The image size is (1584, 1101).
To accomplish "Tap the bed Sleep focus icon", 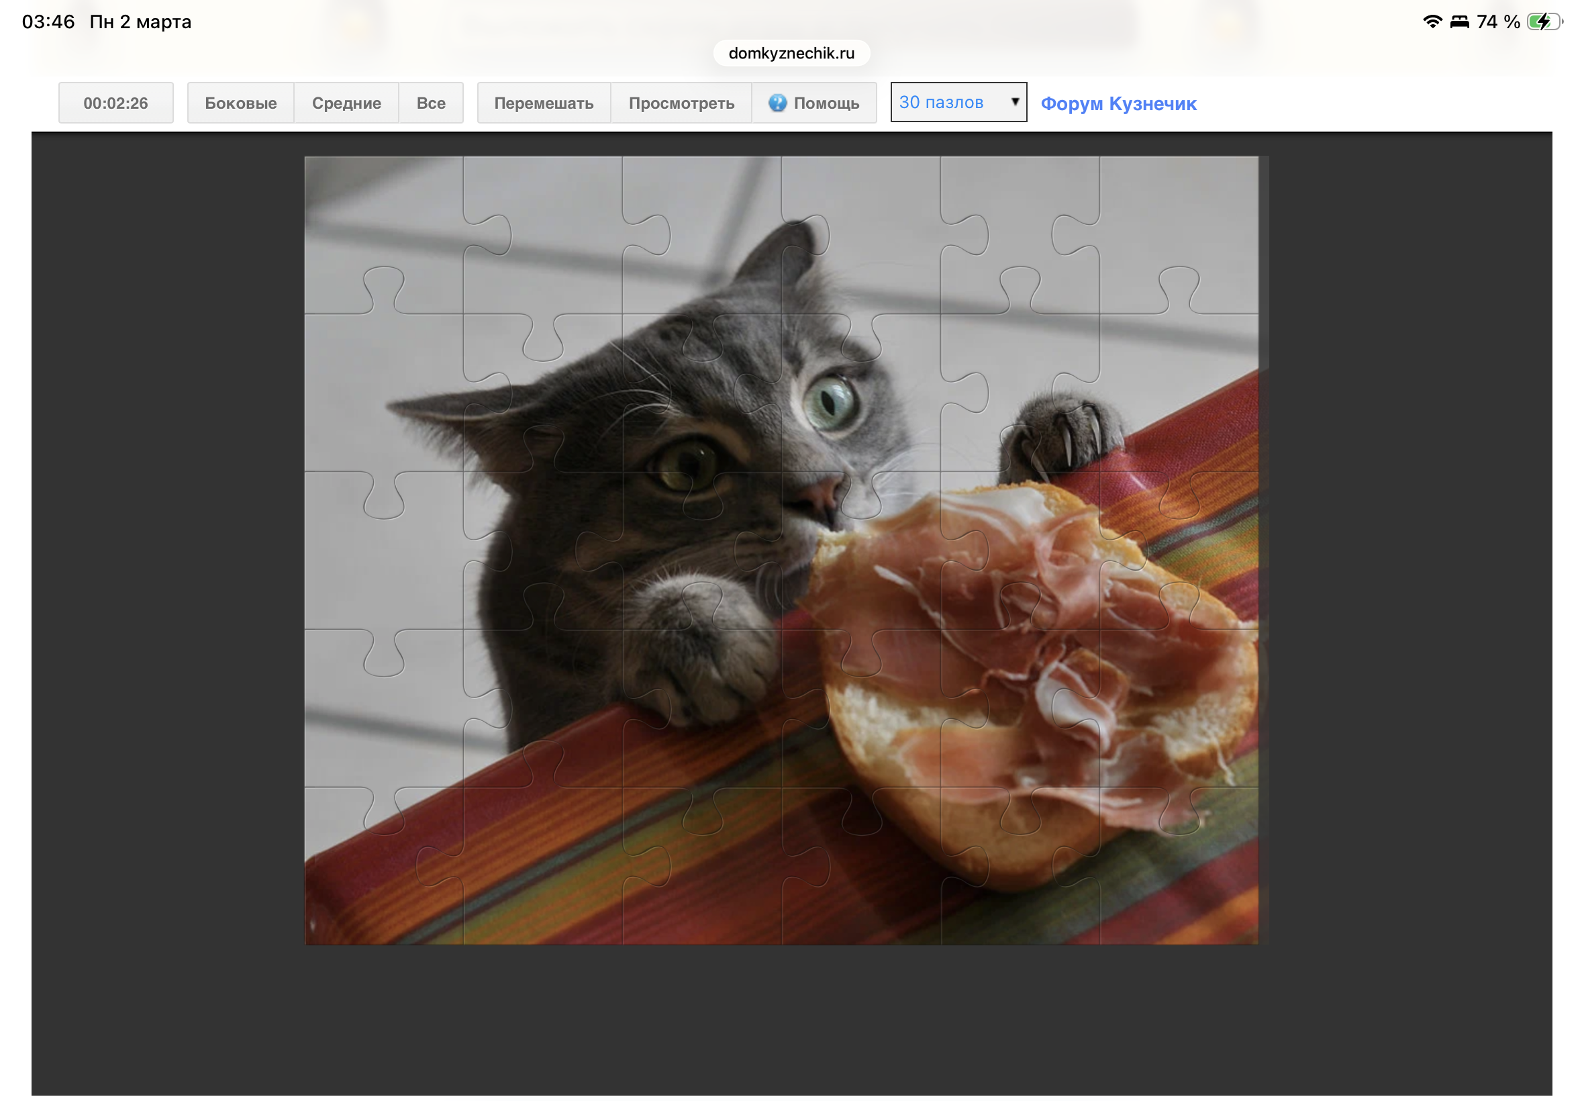I will [1458, 21].
